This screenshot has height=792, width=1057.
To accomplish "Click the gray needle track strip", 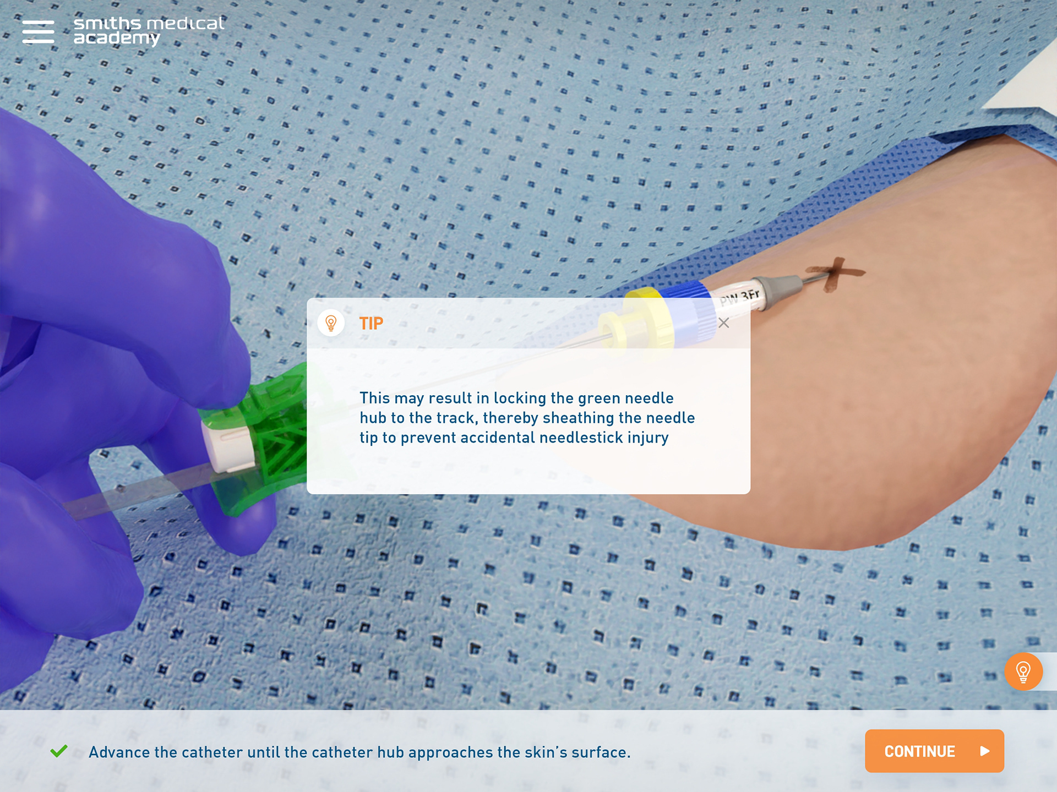I will pos(138,490).
